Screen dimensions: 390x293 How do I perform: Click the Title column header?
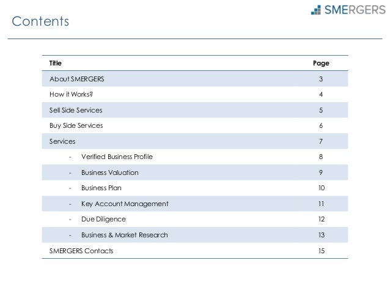[x=55, y=63]
